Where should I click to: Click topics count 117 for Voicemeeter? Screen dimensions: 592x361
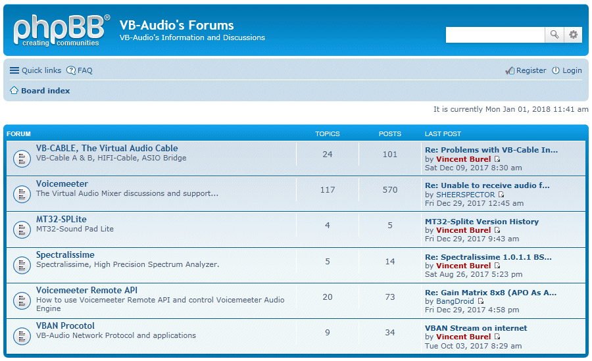(x=328, y=190)
